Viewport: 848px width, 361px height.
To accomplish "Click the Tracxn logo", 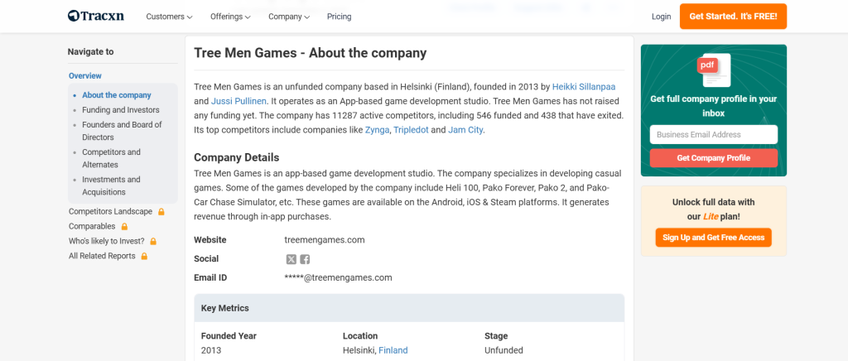I will coord(96,17).
